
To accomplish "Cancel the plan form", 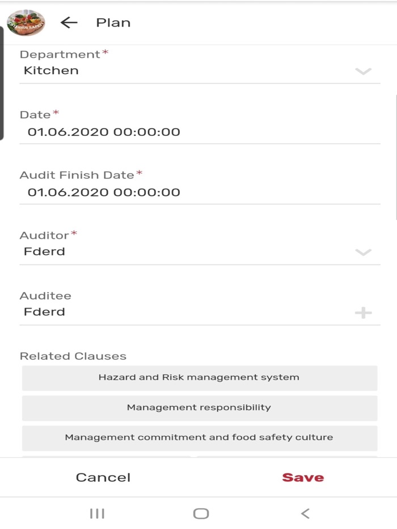I will [103, 477].
